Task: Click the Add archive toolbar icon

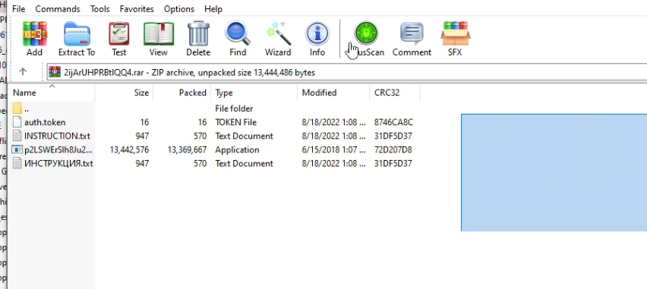Action: tap(35, 34)
